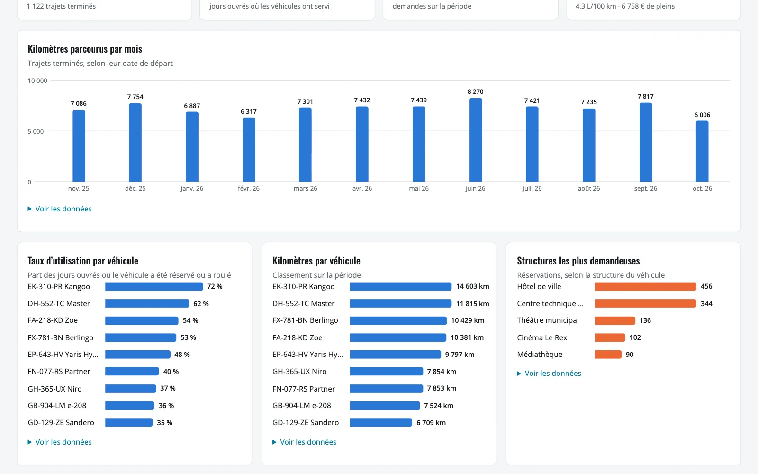Screen dimensions: 758x474
Task: Expand 'Voir les données' in Structures les plus demandeuses
Action: pos(549,374)
